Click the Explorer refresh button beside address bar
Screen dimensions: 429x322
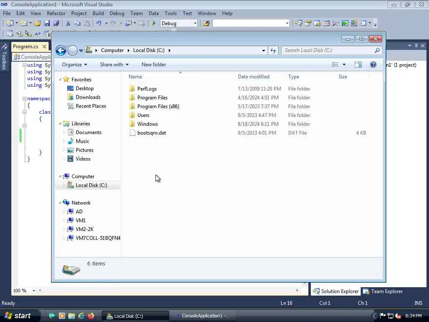pyautogui.click(x=273, y=50)
